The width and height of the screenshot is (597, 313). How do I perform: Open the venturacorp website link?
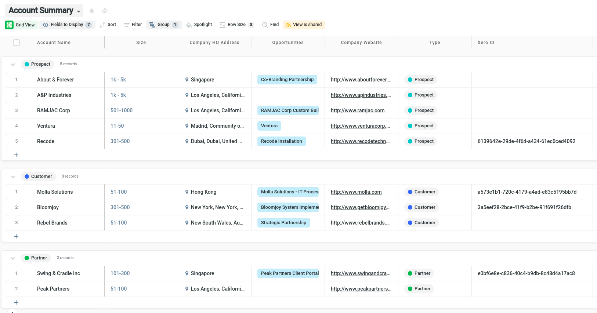(x=360, y=126)
